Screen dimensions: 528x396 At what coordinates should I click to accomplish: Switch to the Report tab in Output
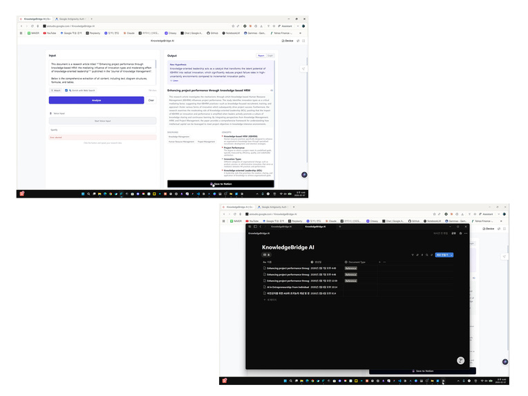pos(261,55)
